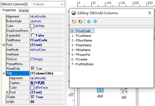Select column 2 - FShortName

tap(82, 40)
